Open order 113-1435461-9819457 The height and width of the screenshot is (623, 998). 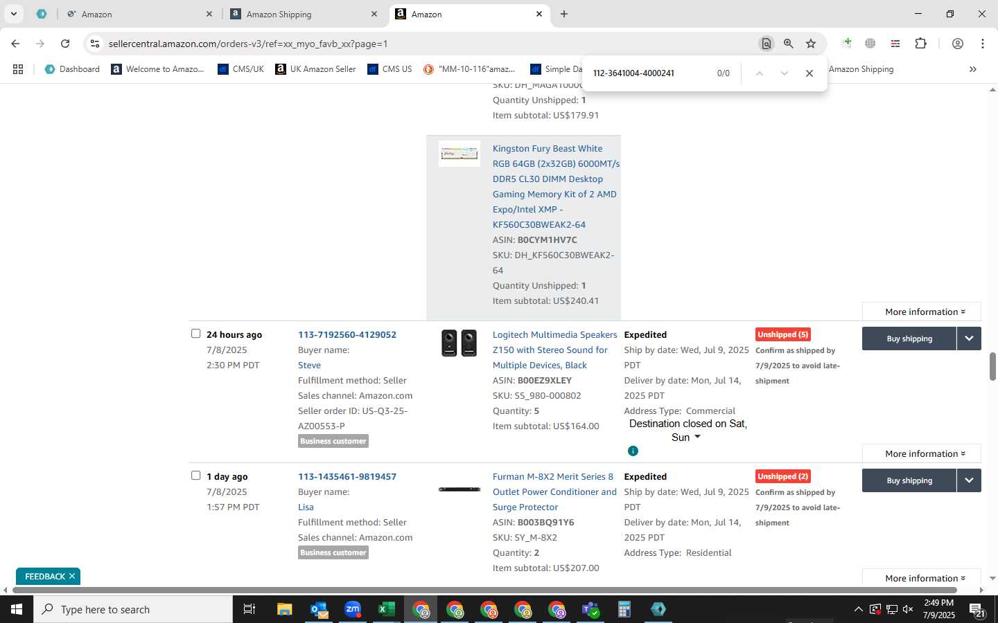(347, 476)
